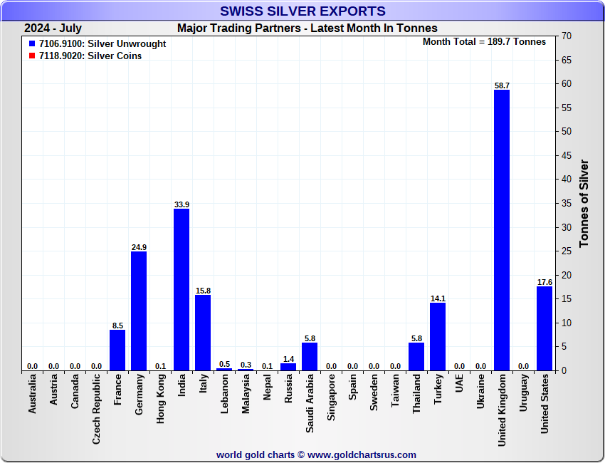Click the 7118.9020: Silver Coins legend text
The width and height of the screenshot is (605, 463).
90,56
